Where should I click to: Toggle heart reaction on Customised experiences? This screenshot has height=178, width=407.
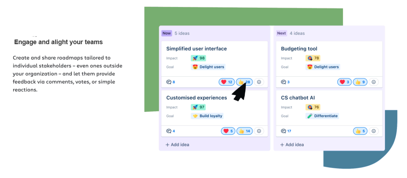(x=228, y=131)
